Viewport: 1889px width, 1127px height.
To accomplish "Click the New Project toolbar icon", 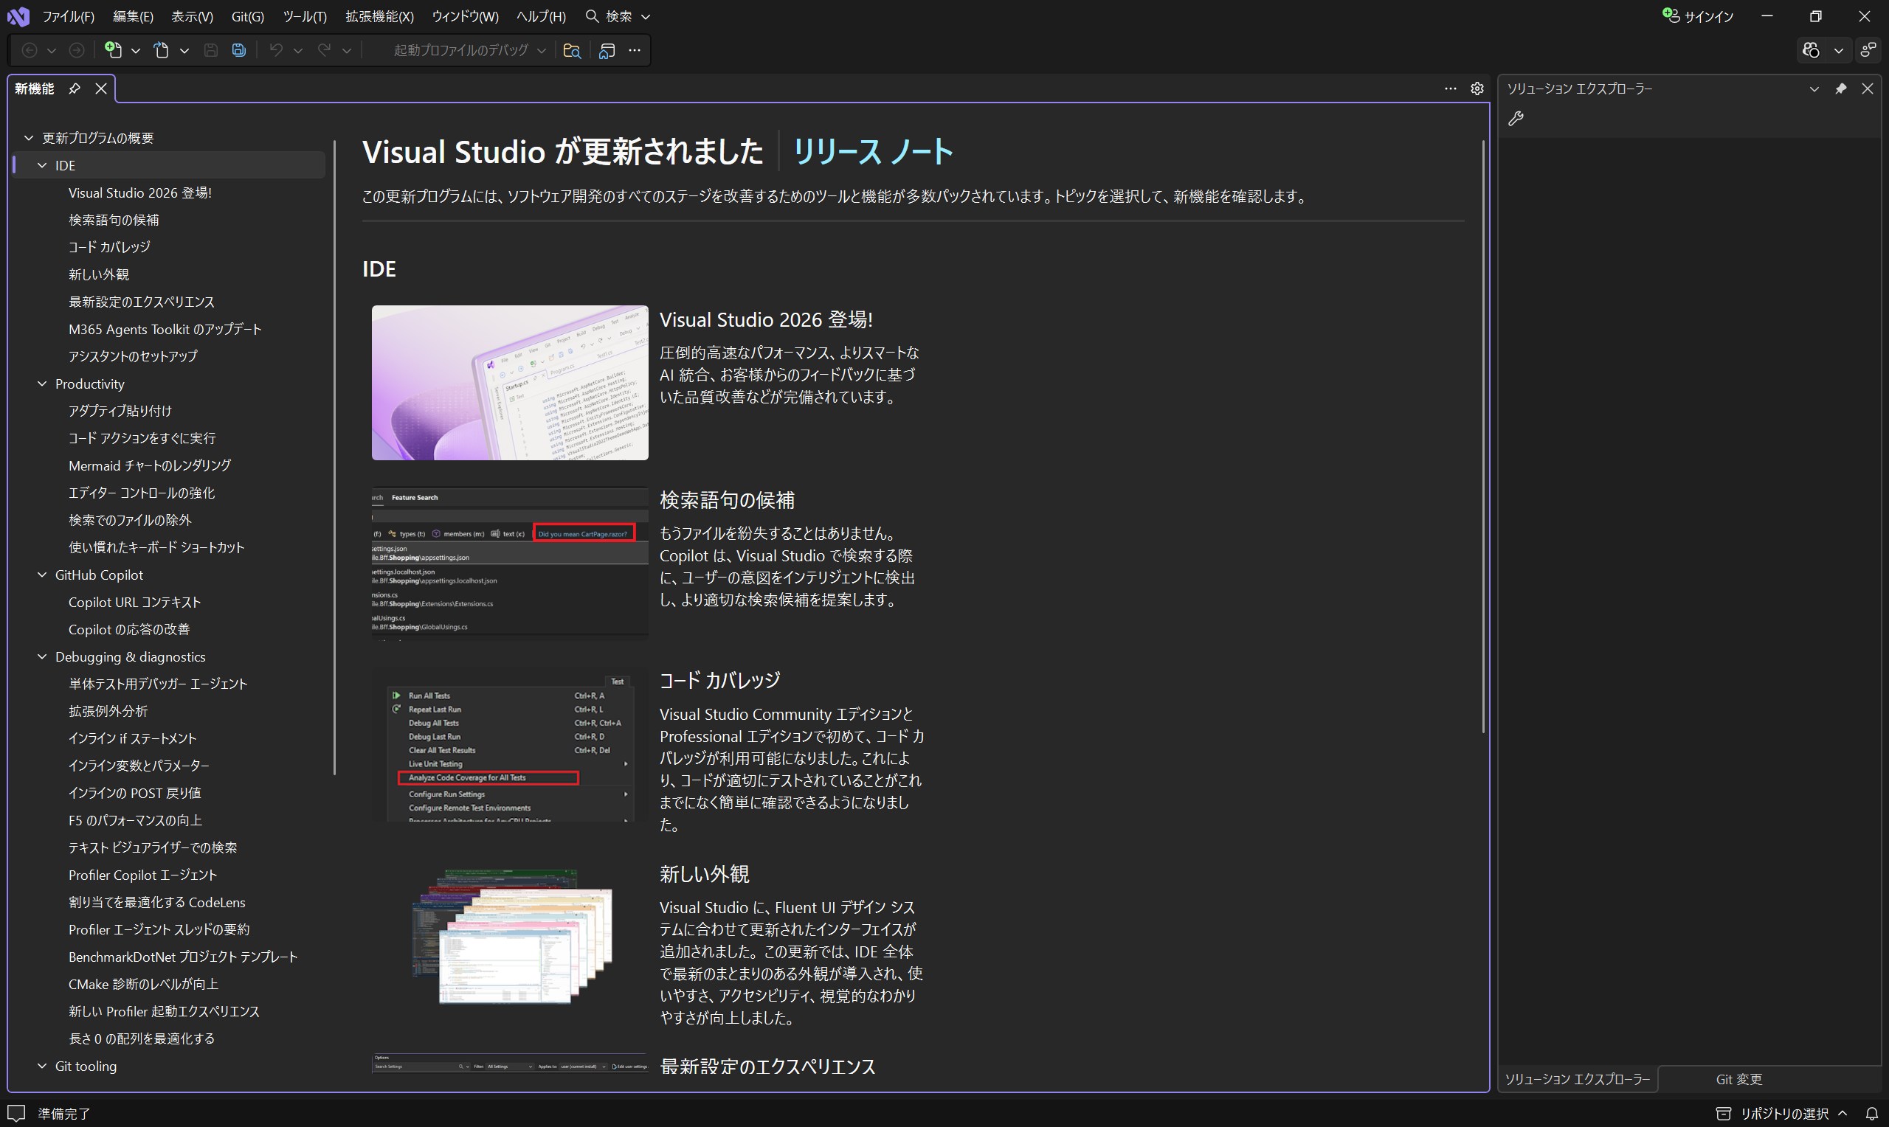I will click(113, 50).
